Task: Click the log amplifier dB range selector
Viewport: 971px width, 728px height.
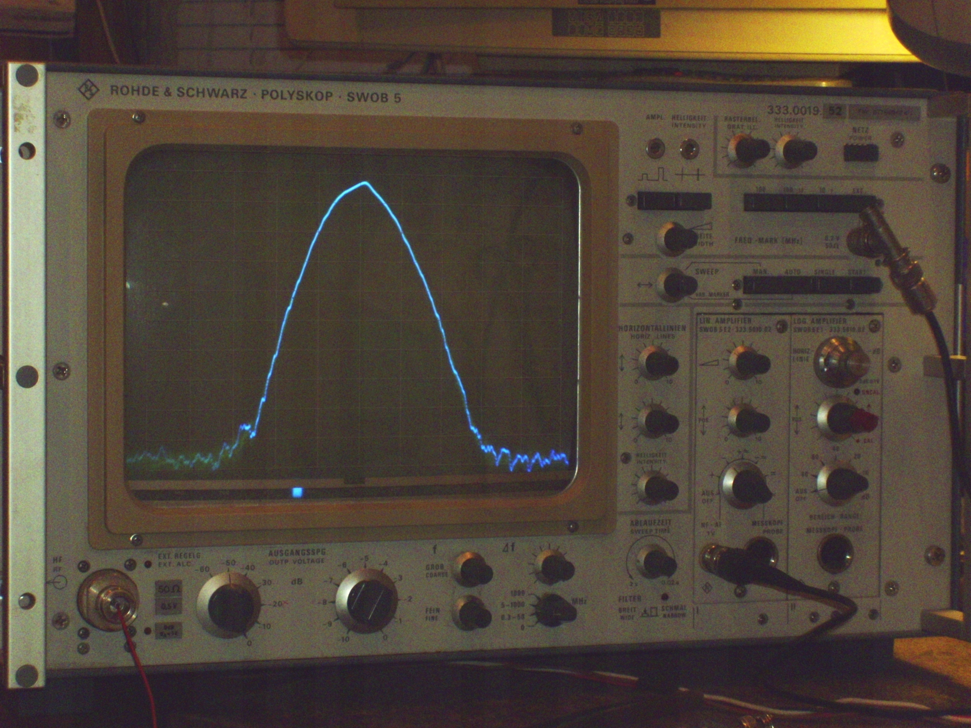Action: (842, 483)
